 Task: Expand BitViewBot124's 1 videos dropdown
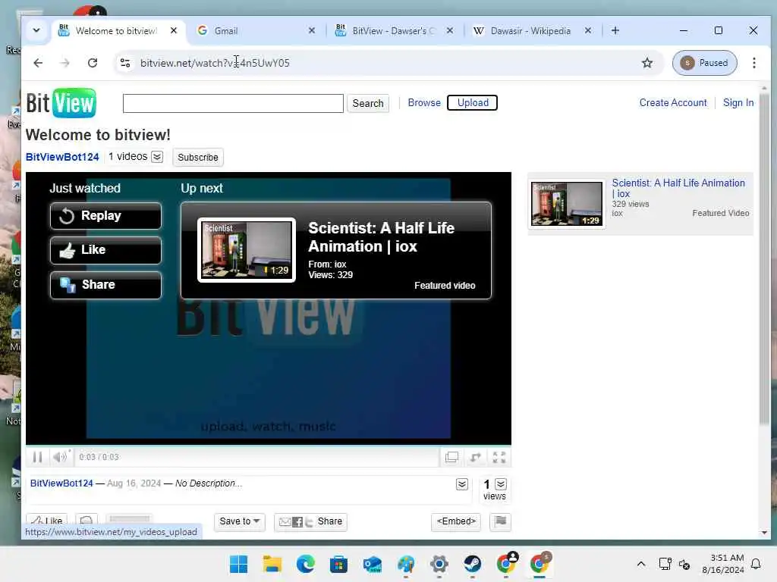157,157
